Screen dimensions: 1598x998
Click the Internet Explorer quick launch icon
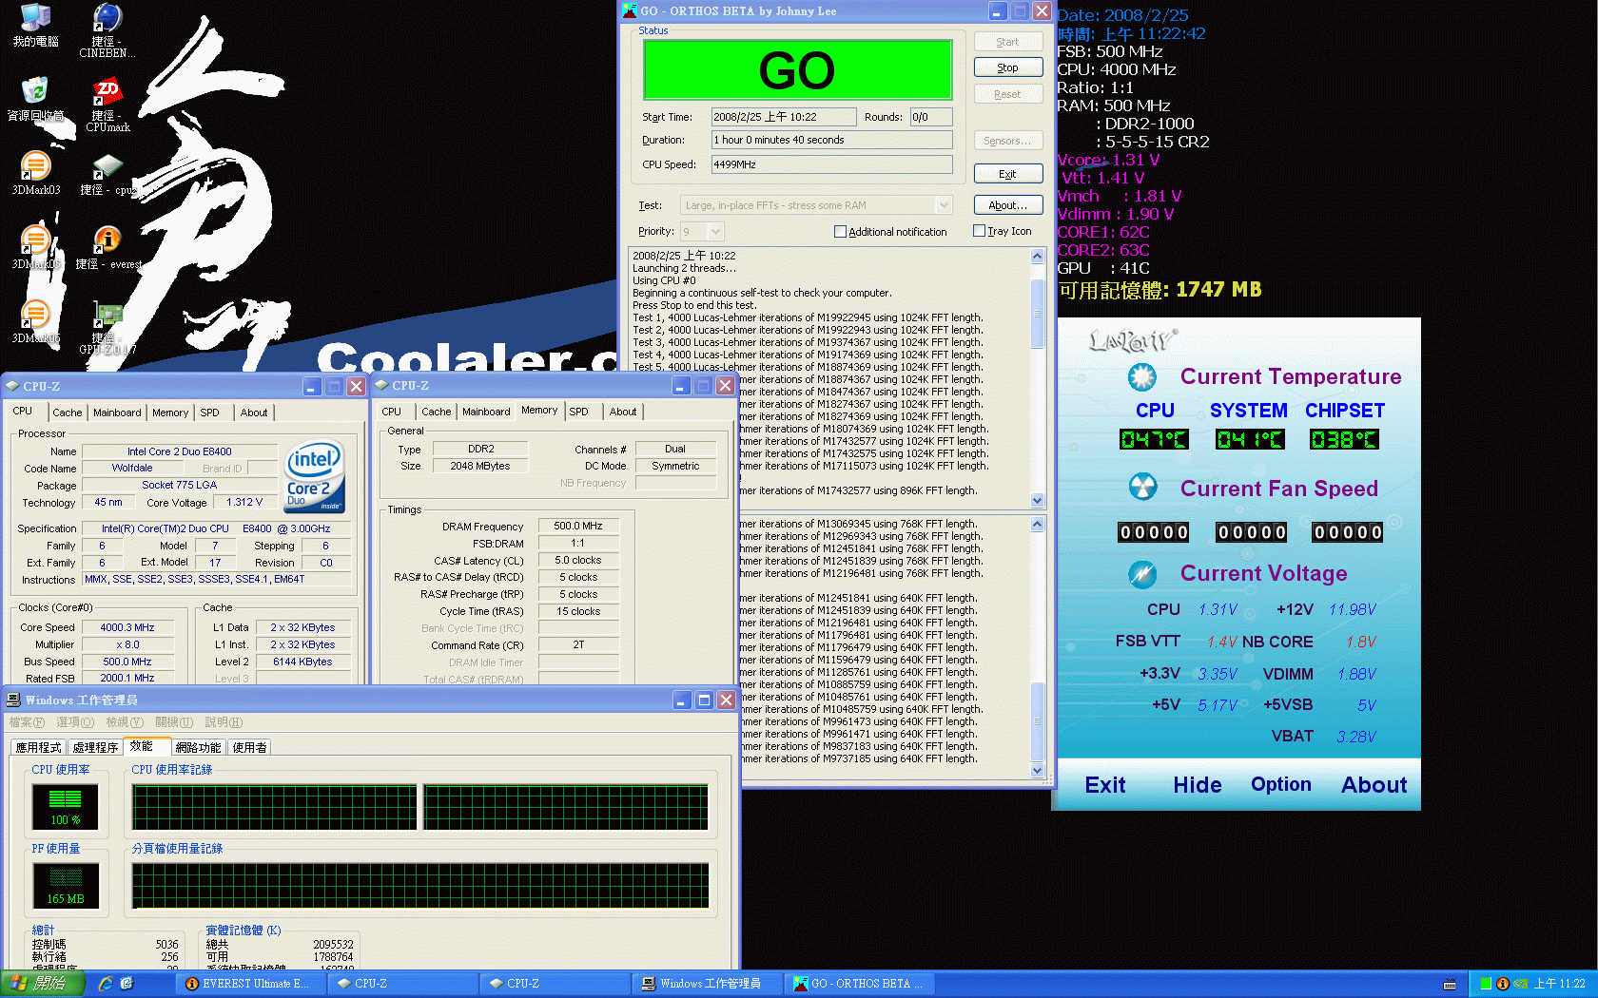[106, 984]
